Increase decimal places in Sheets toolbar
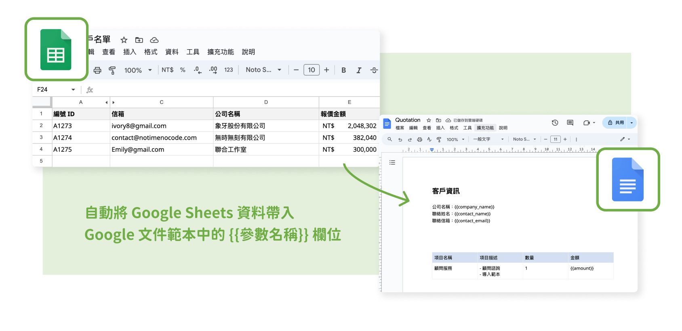The width and height of the screenshot is (682, 331). (213, 70)
